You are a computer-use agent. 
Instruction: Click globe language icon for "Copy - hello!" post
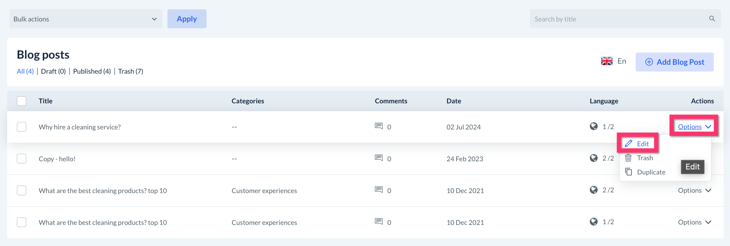pos(594,158)
